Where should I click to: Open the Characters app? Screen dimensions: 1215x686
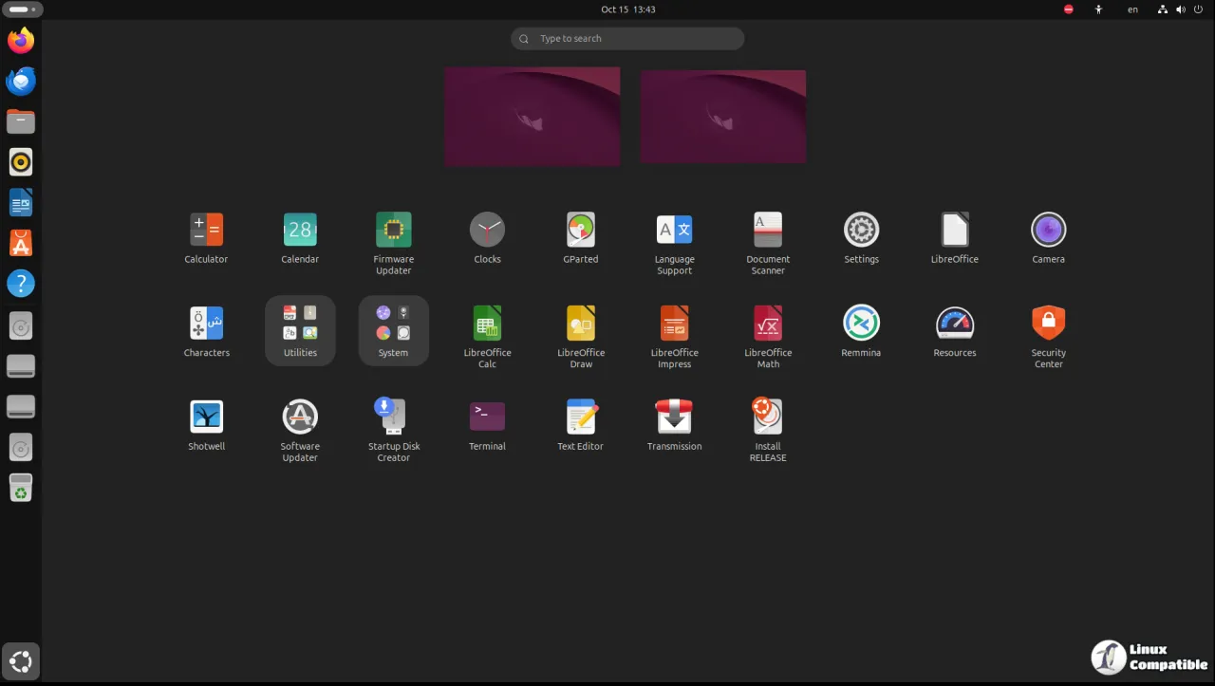[206, 323]
